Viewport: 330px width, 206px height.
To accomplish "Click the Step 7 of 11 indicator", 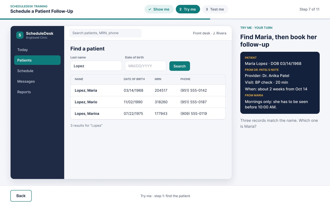I will (309, 9).
